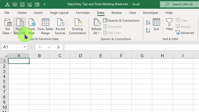Select column C header
This screenshot has height=112, width=199.
coord(60,56)
